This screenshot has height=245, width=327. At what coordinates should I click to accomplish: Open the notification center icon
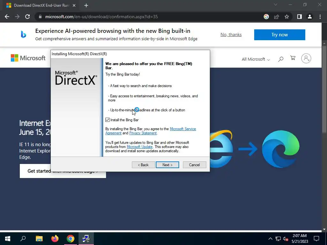pos(316,239)
